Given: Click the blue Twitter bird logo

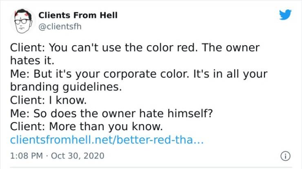Looking at the screenshot, I should pos(285,16).
